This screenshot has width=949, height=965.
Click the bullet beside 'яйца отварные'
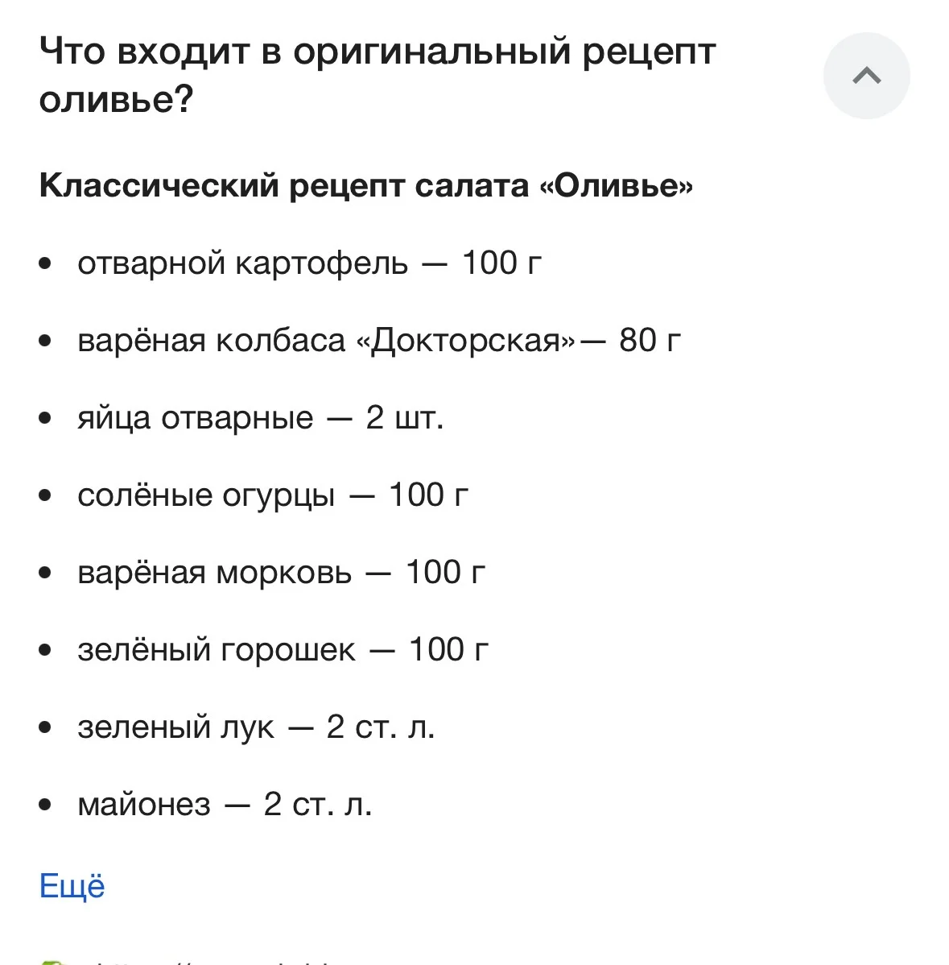pos(45,418)
